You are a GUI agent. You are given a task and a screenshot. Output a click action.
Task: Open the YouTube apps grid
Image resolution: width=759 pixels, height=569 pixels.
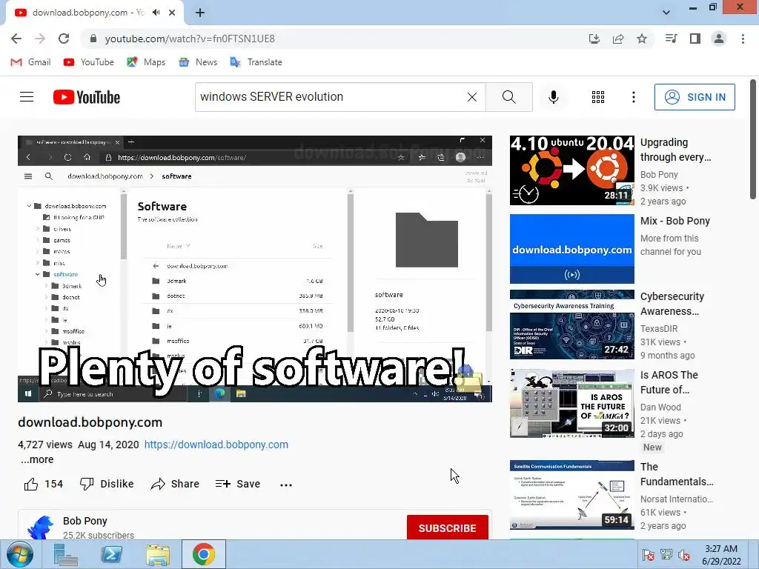(x=598, y=97)
